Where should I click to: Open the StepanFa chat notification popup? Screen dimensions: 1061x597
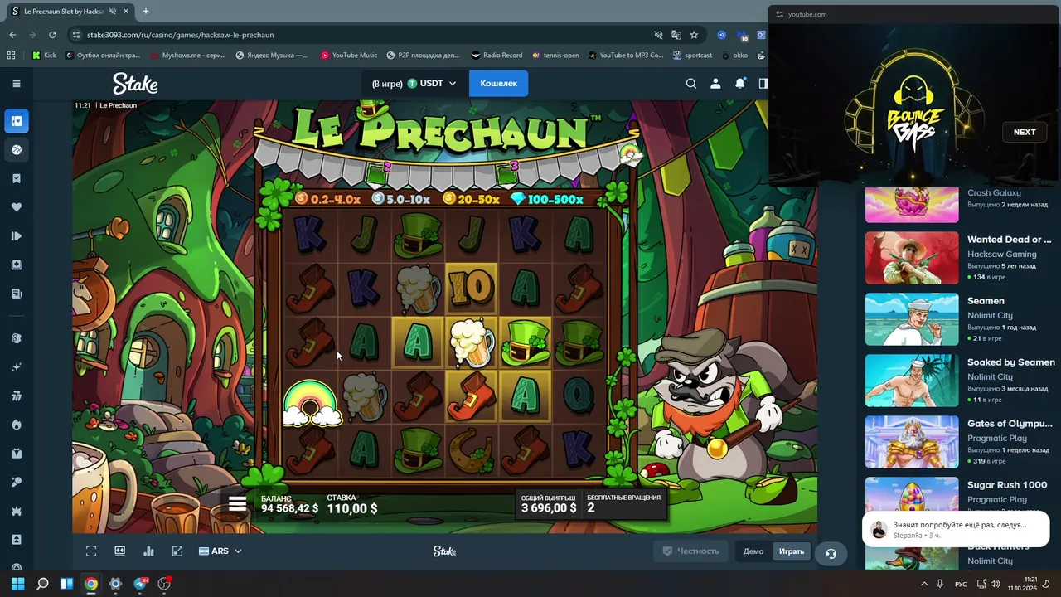pyautogui.click(x=956, y=529)
